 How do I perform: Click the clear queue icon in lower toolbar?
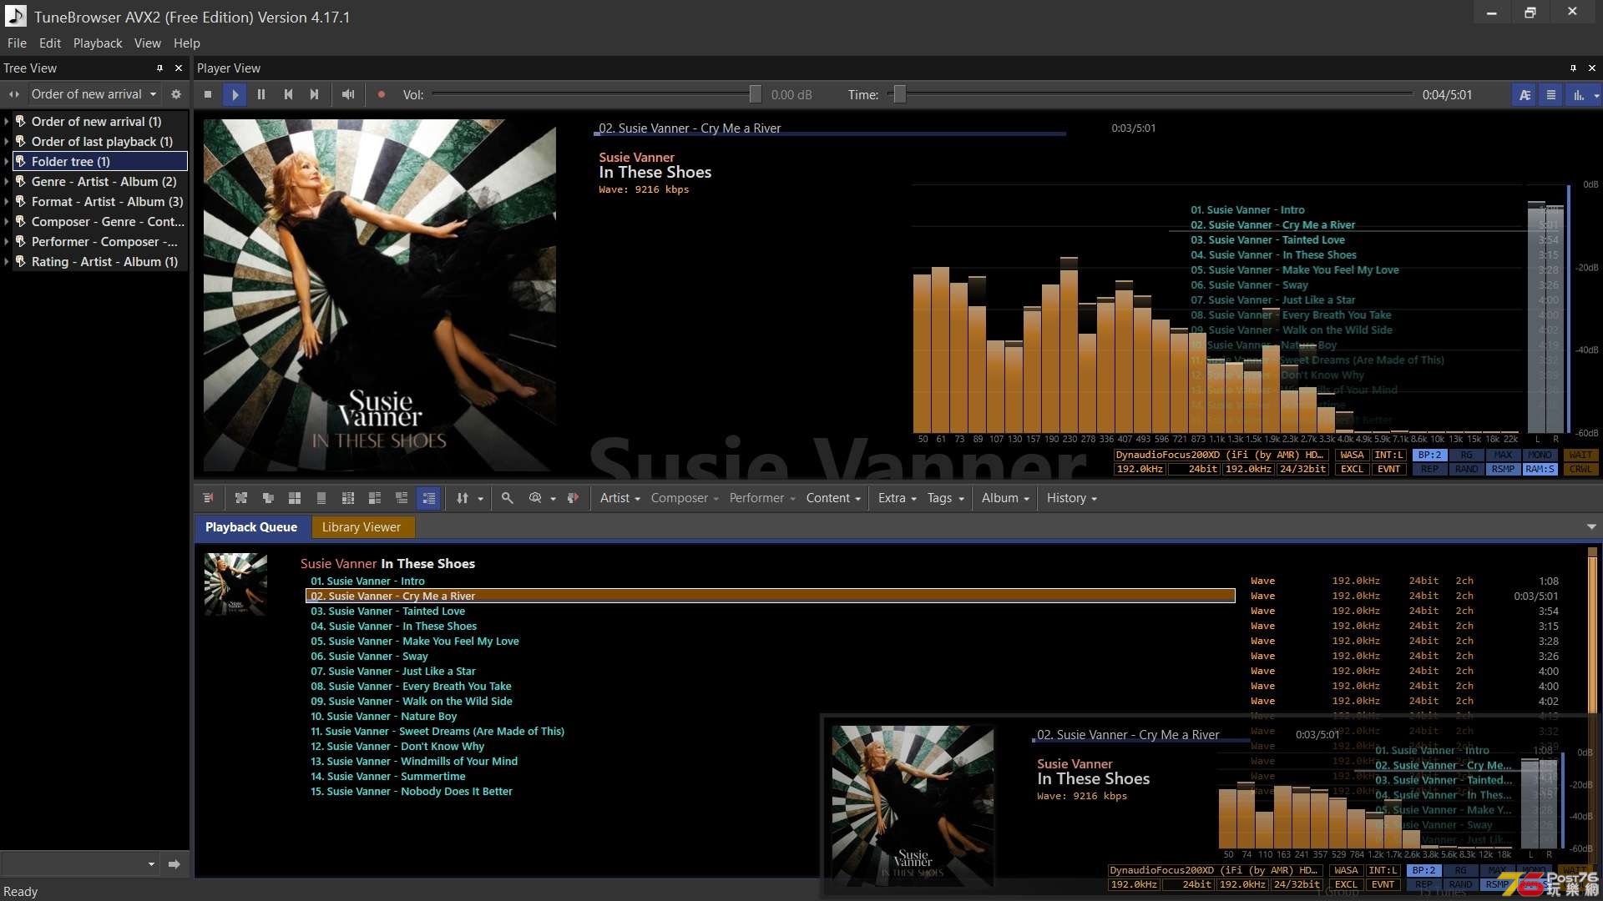[x=209, y=498]
